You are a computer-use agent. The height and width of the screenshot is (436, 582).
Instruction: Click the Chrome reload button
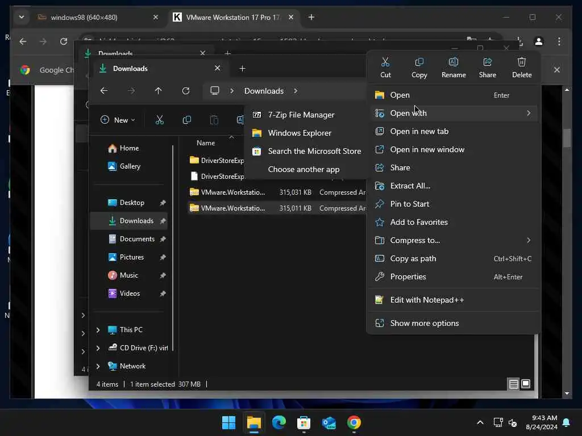pyautogui.click(x=64, y=41)
